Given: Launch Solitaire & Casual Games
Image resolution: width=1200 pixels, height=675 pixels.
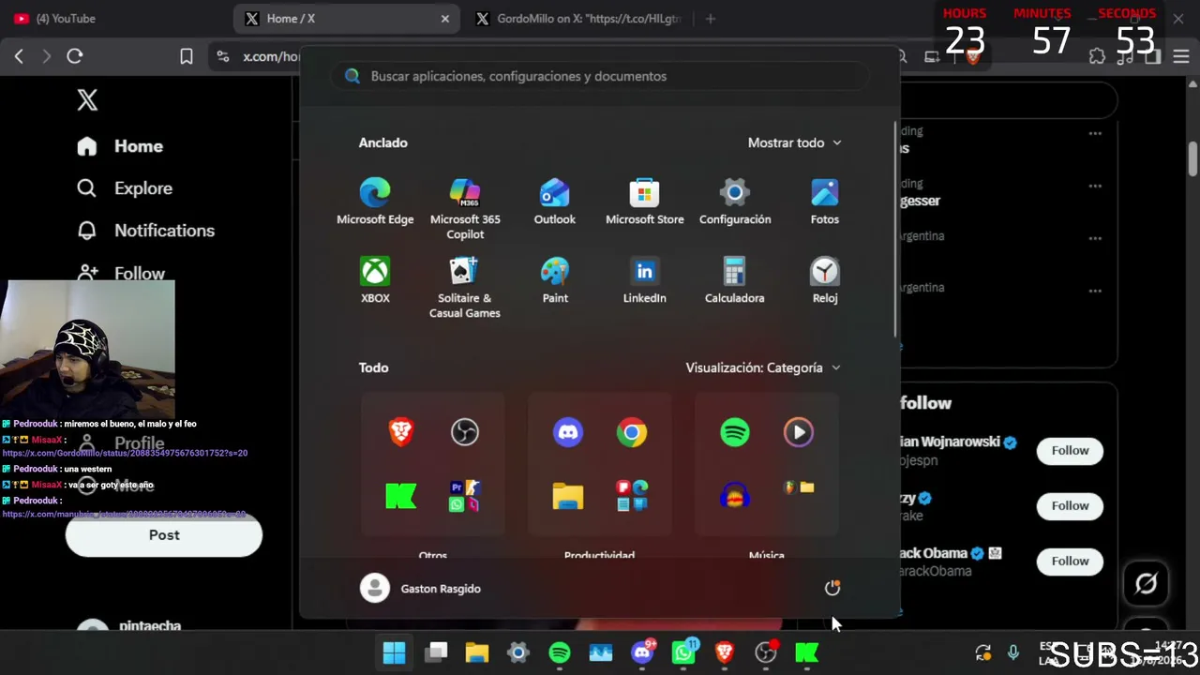Looking at the screenshot, I should coord(465,287).
